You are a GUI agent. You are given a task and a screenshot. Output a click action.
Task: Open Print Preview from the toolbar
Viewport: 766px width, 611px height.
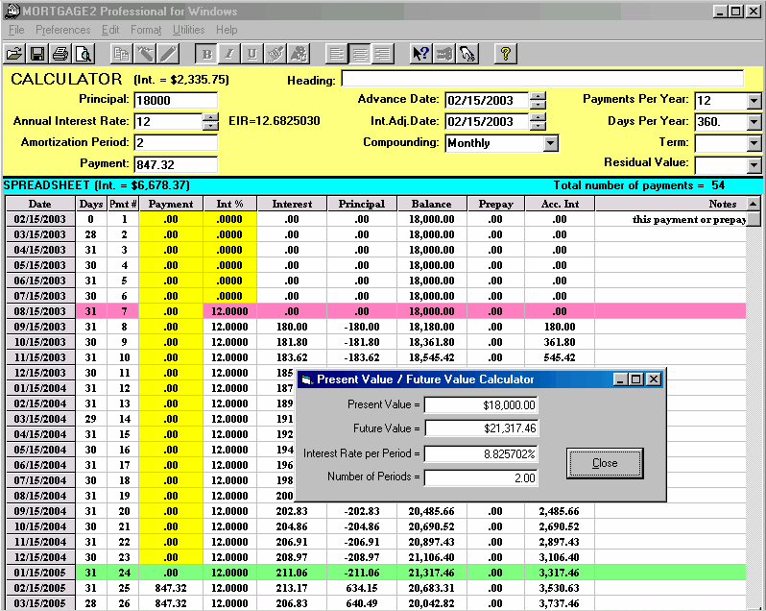click(84, 54)
